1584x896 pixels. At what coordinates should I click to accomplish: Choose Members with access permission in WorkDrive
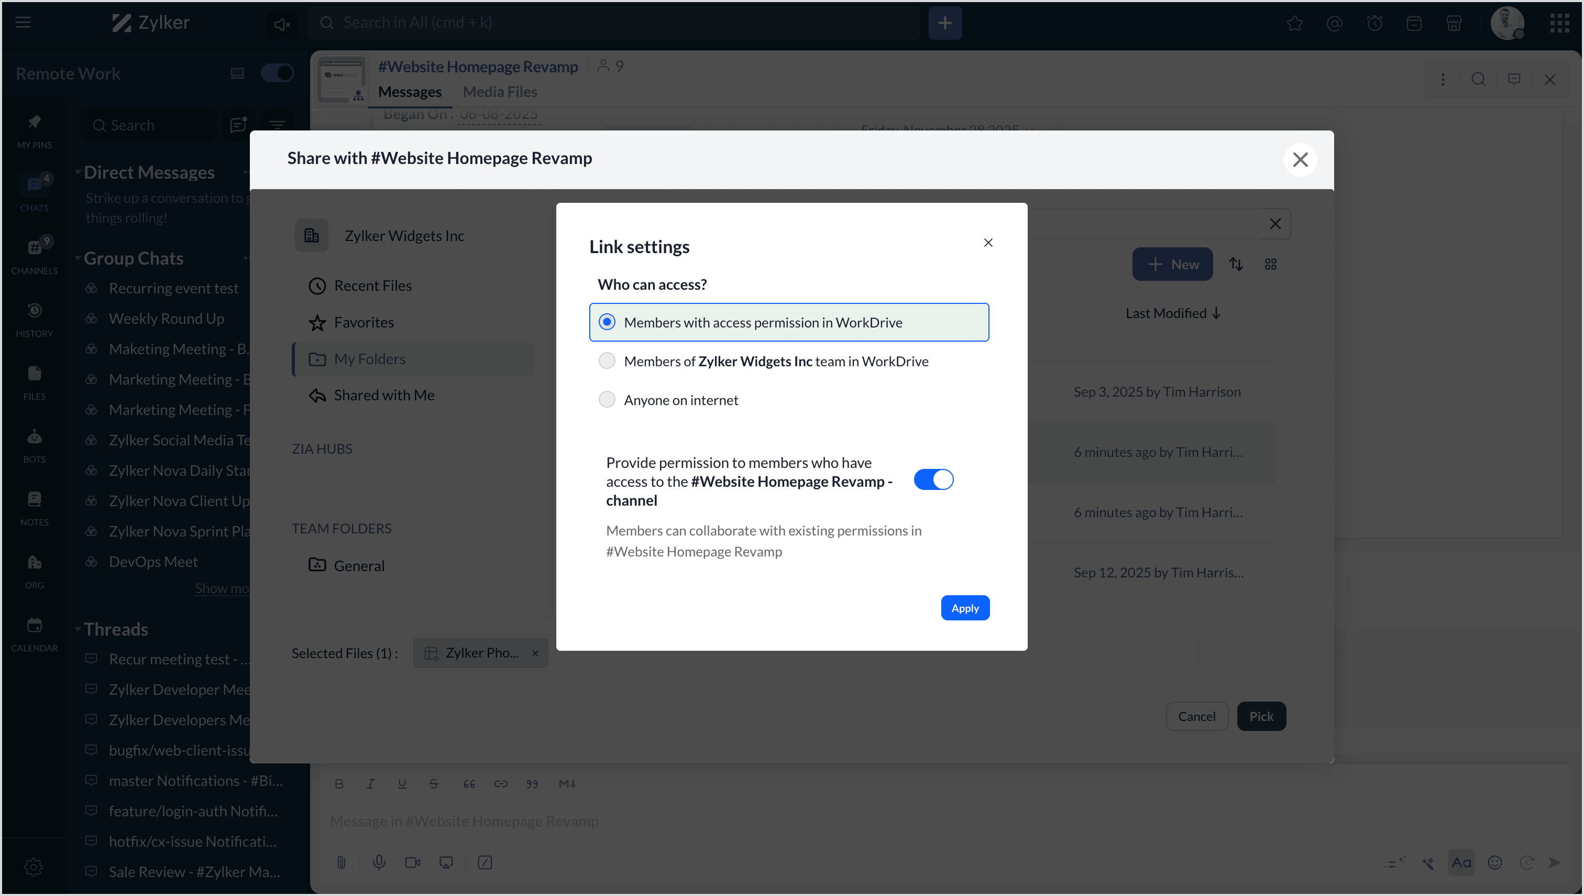point(607,322)
